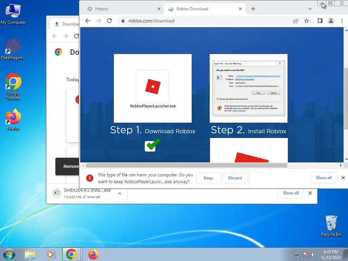
Task: Click the volume speaker tray icon
Action: [313, 255]
